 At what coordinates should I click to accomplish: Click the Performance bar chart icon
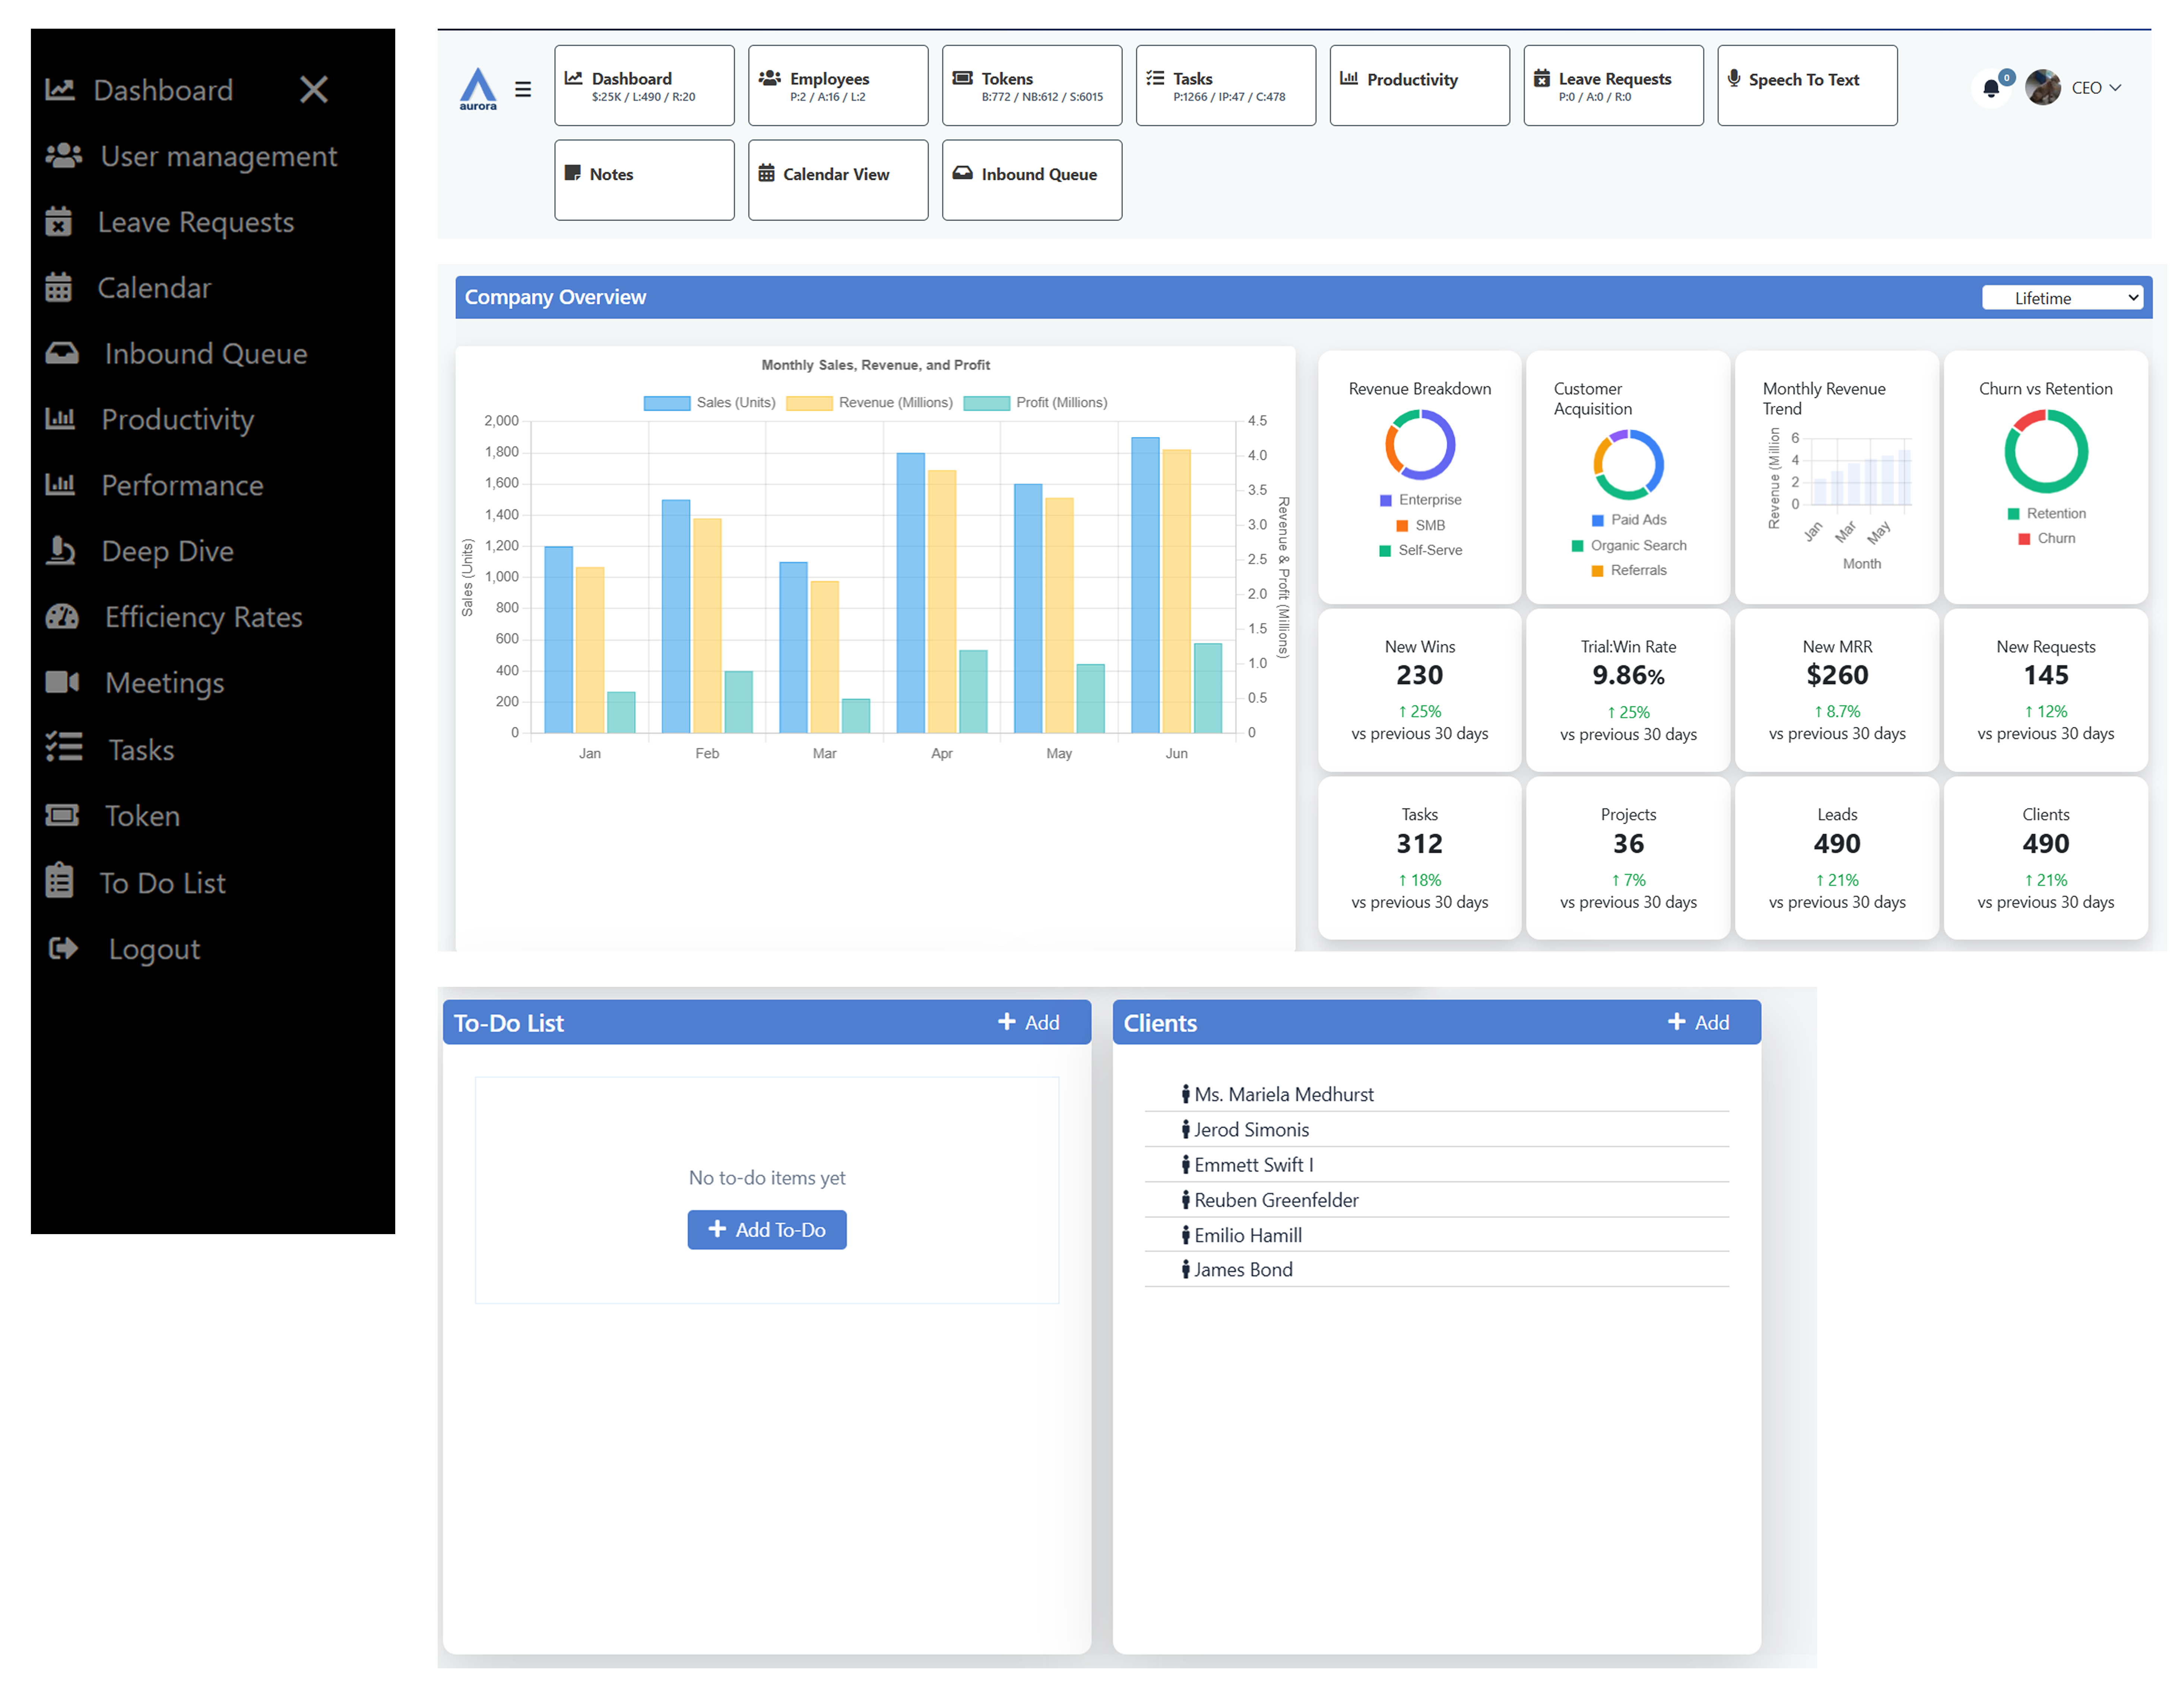tap(60, 485)
